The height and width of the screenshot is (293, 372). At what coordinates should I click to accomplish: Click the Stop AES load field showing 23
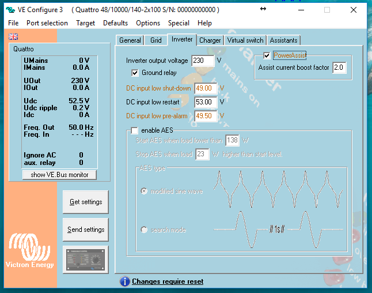(x=202, y=154)
